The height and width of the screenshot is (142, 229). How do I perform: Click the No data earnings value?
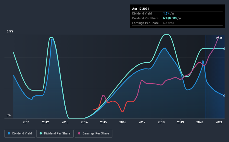click(168, 23)
